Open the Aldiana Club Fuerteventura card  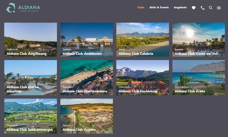[x=87, y=78]
